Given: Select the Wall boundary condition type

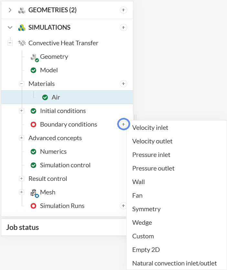Looking at the screenshot, I should pos(139,182).
